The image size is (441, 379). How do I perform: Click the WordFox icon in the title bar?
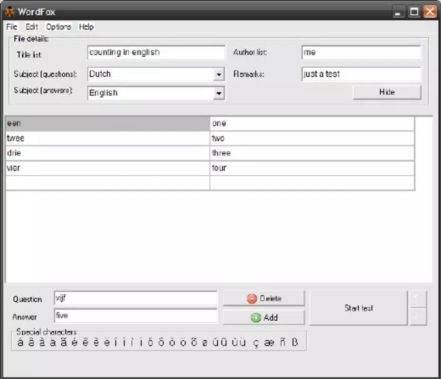10,12
